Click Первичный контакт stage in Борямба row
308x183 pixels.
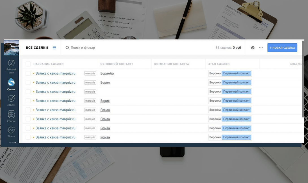[236, 73]
